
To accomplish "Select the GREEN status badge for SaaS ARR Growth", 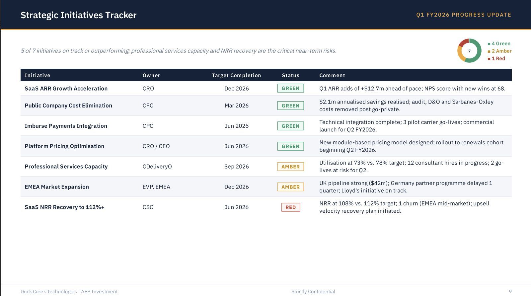I will (290, 88).
